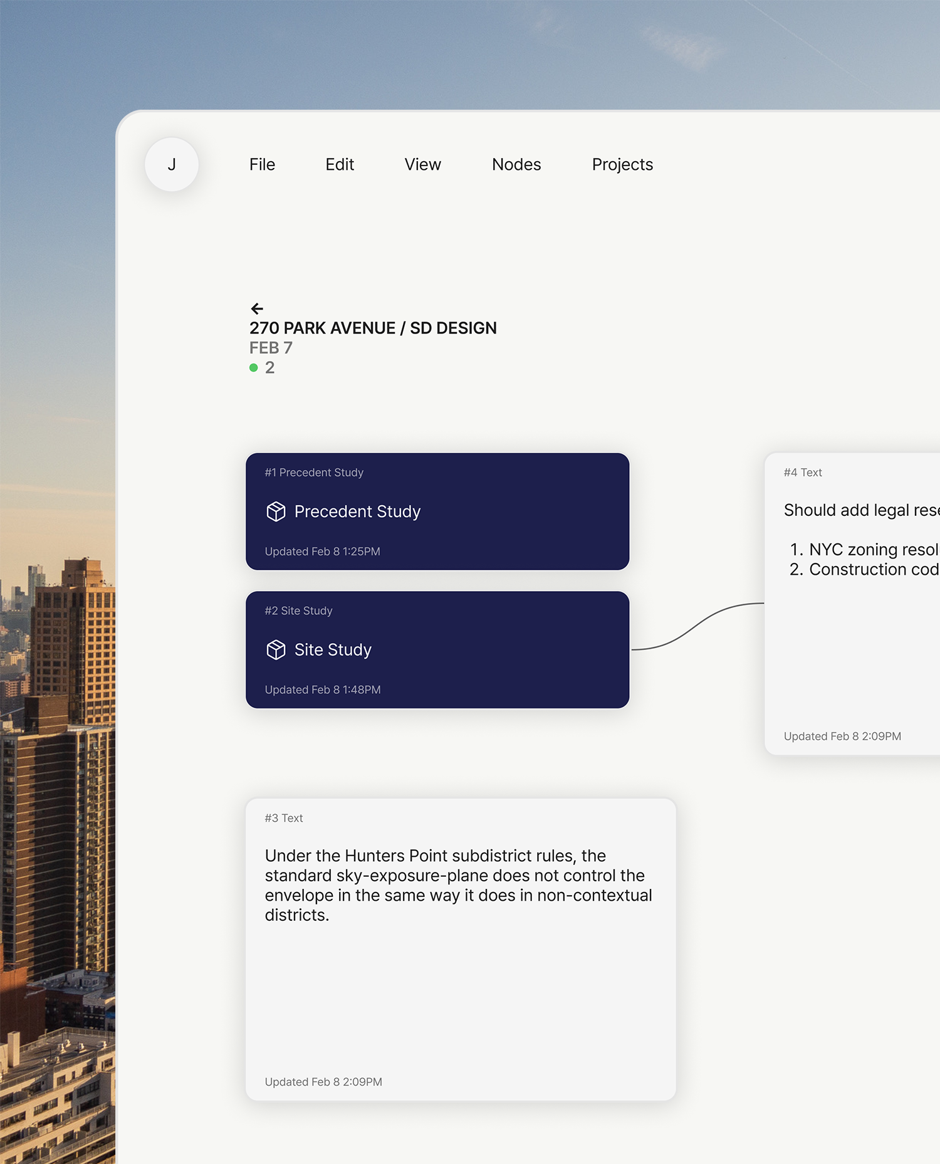This screenshot has height=1164, width=940.
Task: Click the back arrow above project title
Action: [257, 308]
